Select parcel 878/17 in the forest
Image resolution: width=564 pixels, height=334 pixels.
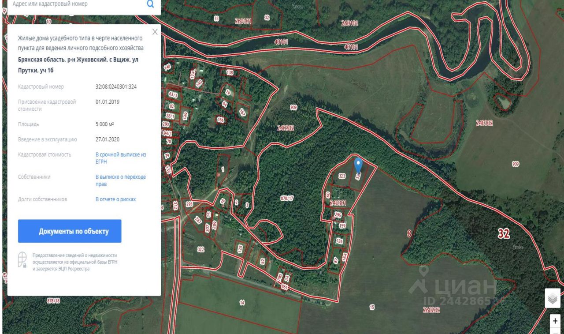tap(287, 199)
